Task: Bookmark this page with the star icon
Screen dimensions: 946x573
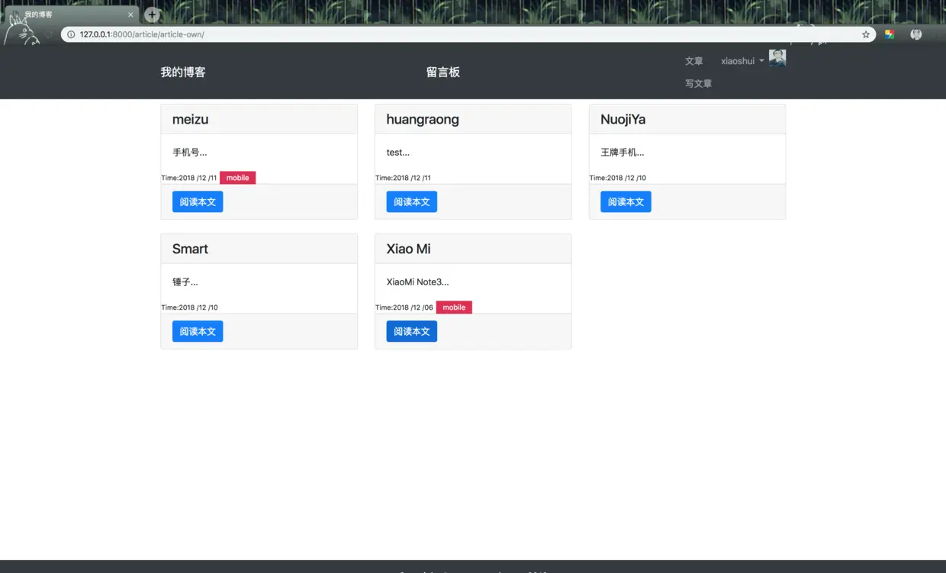Action: (866, 34)
